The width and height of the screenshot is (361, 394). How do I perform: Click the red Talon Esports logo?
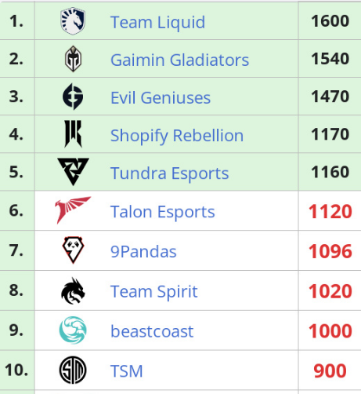(x=73, y=210)
